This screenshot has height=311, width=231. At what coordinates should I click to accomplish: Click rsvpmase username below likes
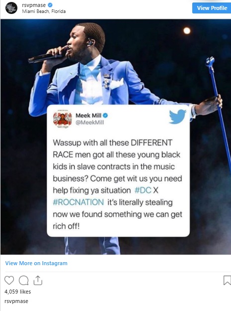pos(16,301)
